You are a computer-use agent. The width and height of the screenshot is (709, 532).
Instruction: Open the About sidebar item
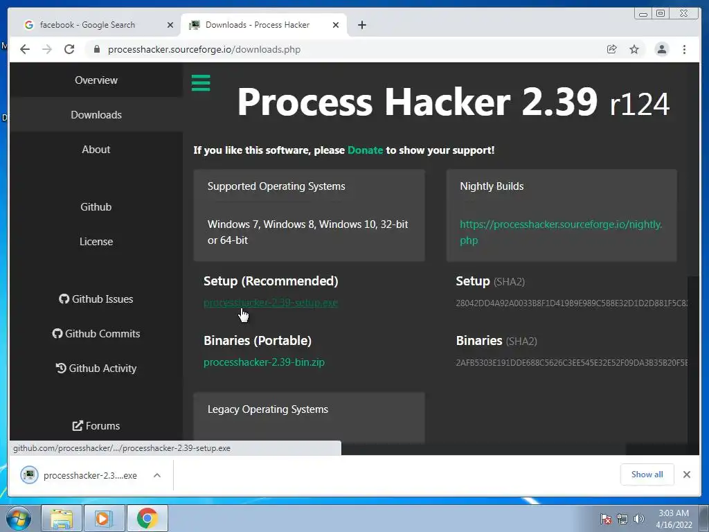click(96, 150)
